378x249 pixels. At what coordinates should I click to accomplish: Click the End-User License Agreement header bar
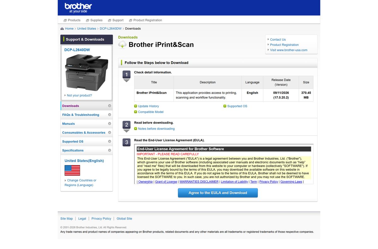(224, 149)
